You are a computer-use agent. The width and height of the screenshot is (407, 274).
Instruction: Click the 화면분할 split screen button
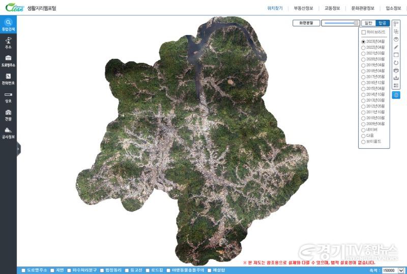point(306,23)
